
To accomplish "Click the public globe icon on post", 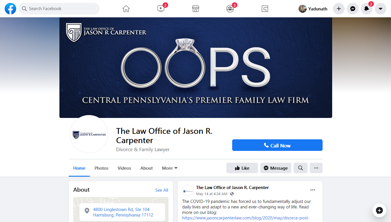I will [232, 194].
